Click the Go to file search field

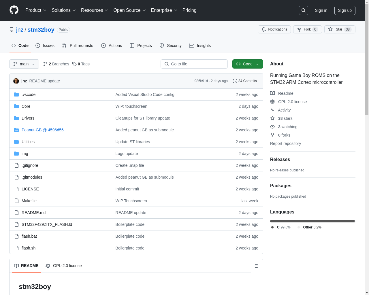point(194,64)
